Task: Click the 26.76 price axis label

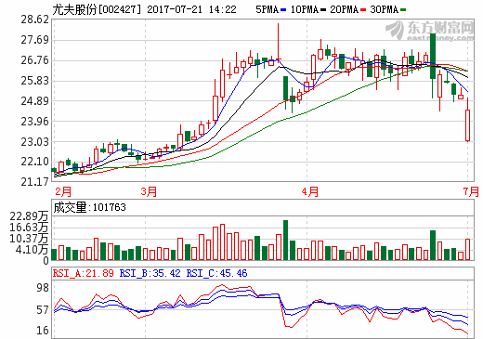Action: click(35, 60)
